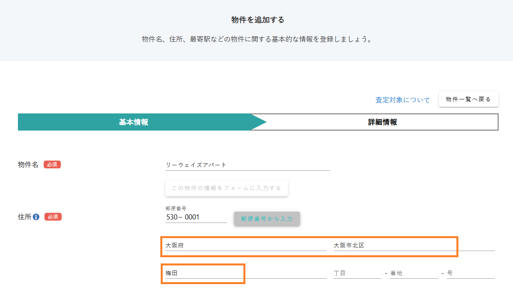Viewport: 513px width, 304px height.
Task: Click the 号 input field
Action: (x=470, y=273)
